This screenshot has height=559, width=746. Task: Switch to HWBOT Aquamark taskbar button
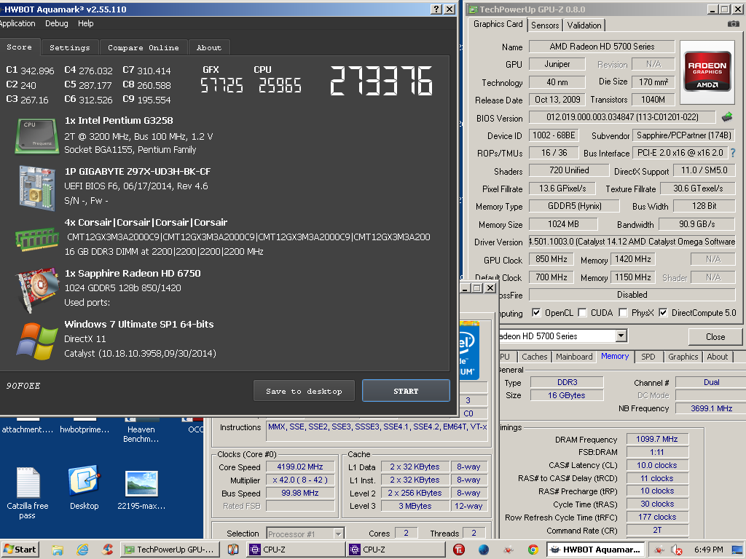(x=596, y=550)
